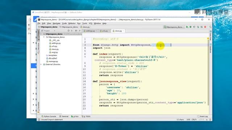232x130 pixels.
Task: Select settings.py in project tree
Action: [55, 43]
